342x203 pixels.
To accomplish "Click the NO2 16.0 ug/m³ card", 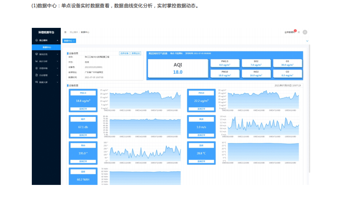I will point(256,73).
